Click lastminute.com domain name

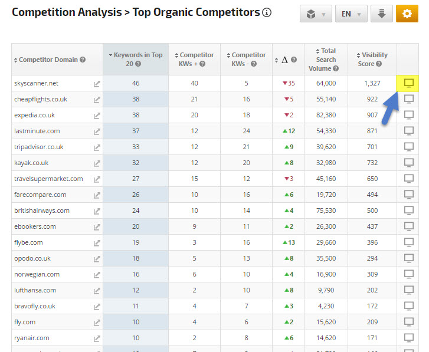37,131
